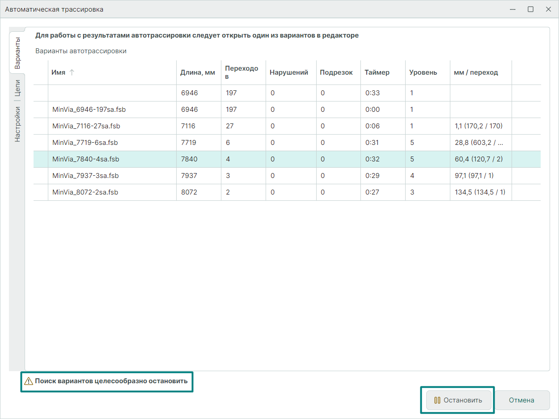Select the Варианты vertical tab

pos(17,53)
